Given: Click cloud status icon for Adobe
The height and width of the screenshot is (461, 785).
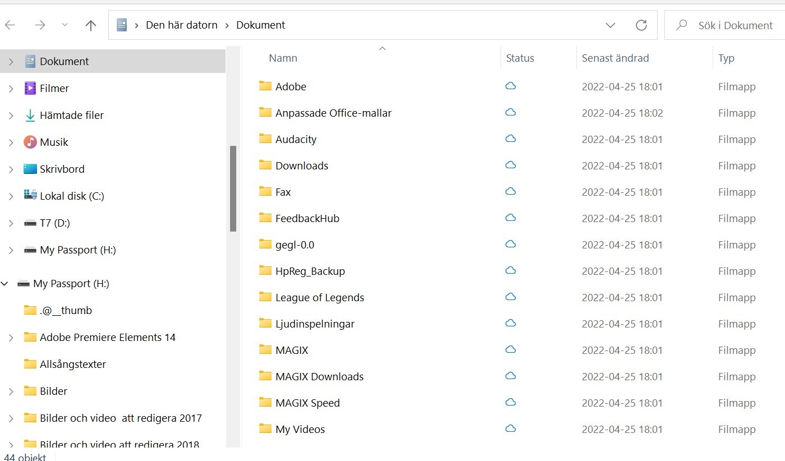Looking at the screenshot, I should pyautogui.click(x=511, y=86).
